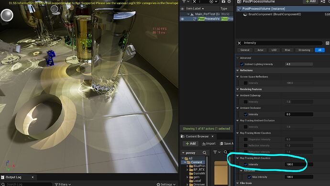Enable Screen Space Reflections Intensity checkbox
This screenshot has height=186, width=330.
click(x=245, y=83)
